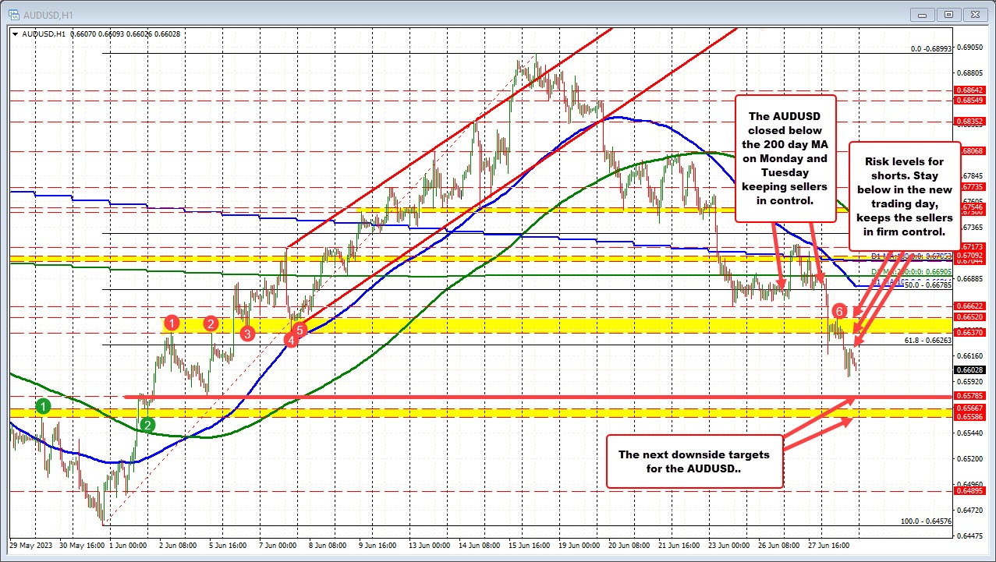This screenshot has height=562, width=996.
Task: Click the 61.8 Fibonacci level label
Action: (x=927, y=341)
